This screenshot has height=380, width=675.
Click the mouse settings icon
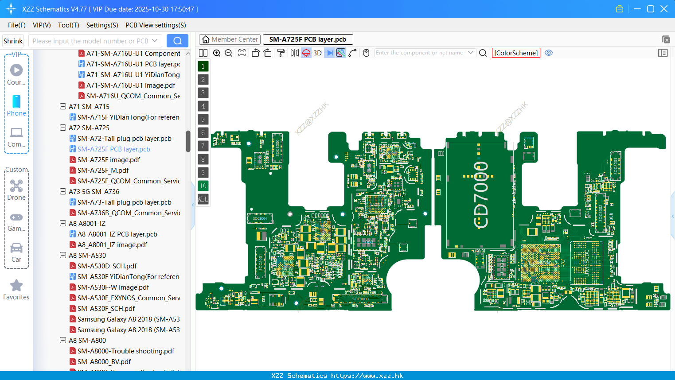366,53
